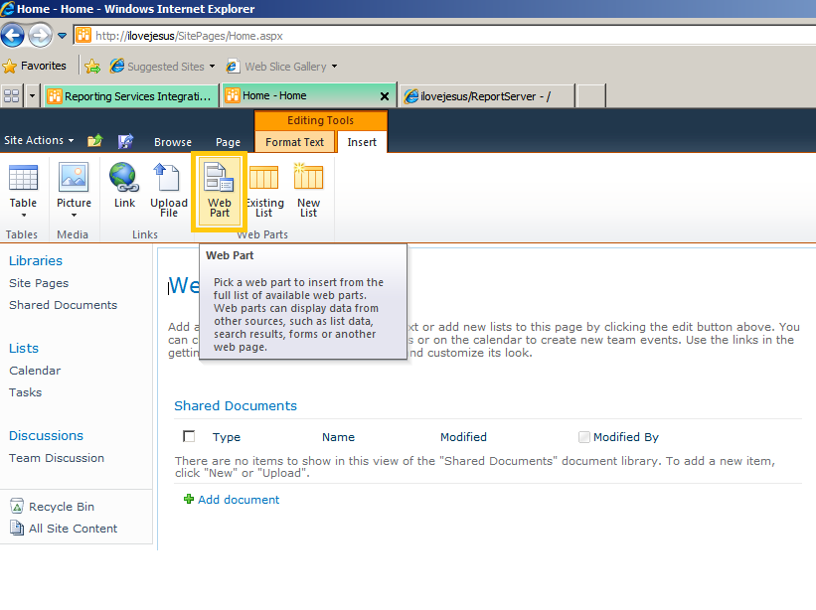816x610 pixels.
Task: Sort by the Type column header
Action: pyautogui.click(x=227, y=437)
